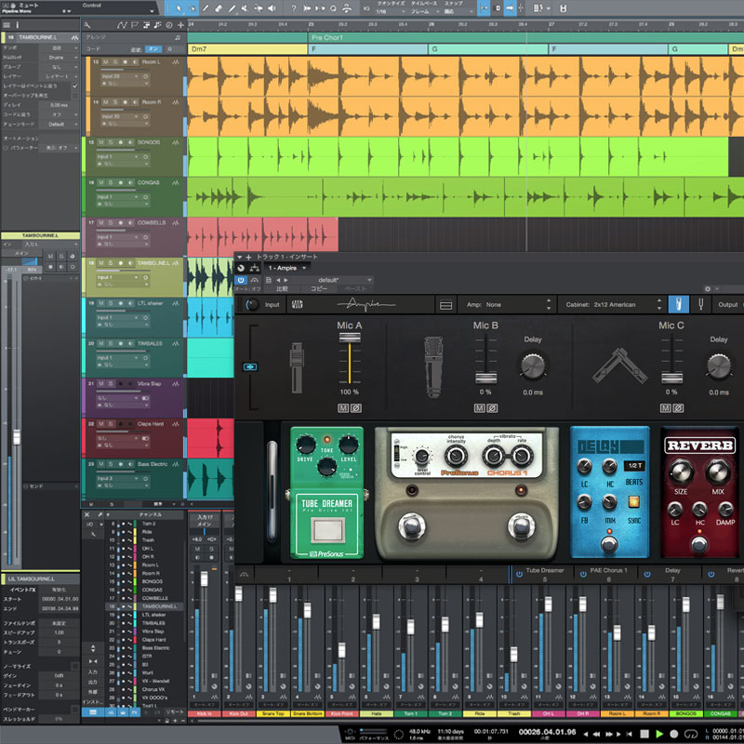Select the Mute tool in the toolbar
Image resolution: width=744 pixels, height=744 pixels.
click(x=245, y=8)
